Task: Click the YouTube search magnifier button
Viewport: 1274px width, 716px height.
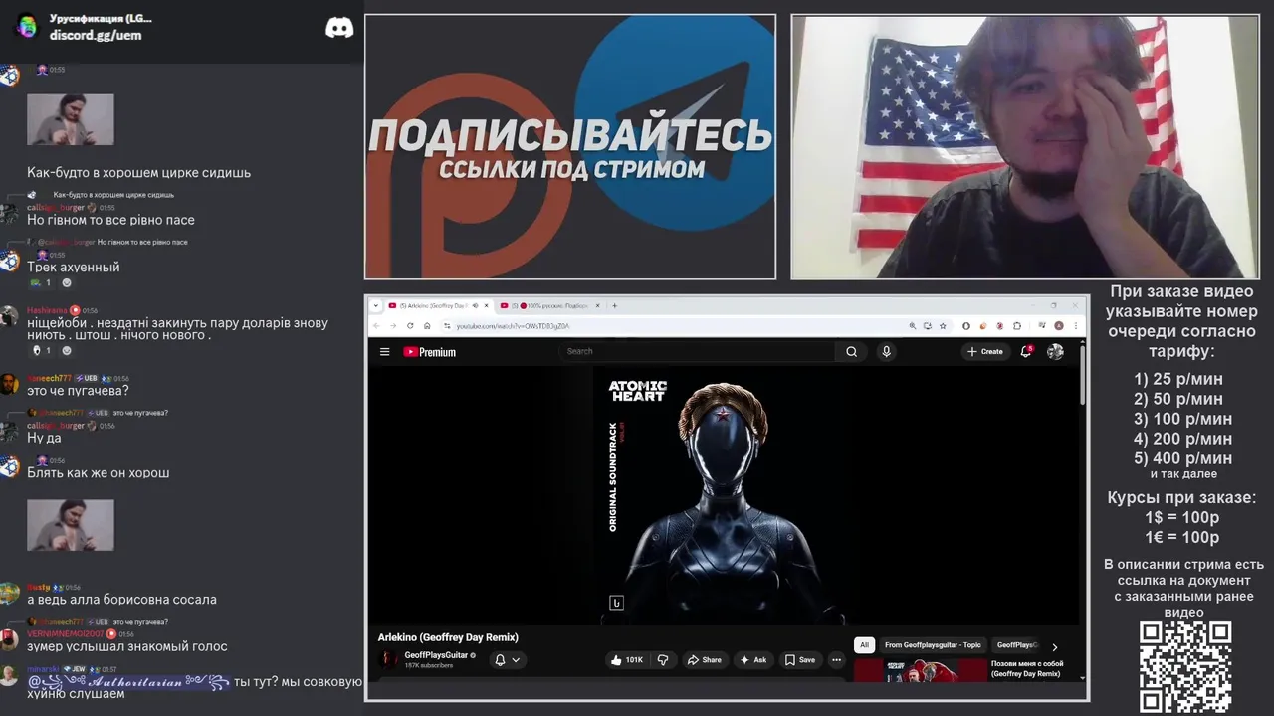Action: [851, 351]
